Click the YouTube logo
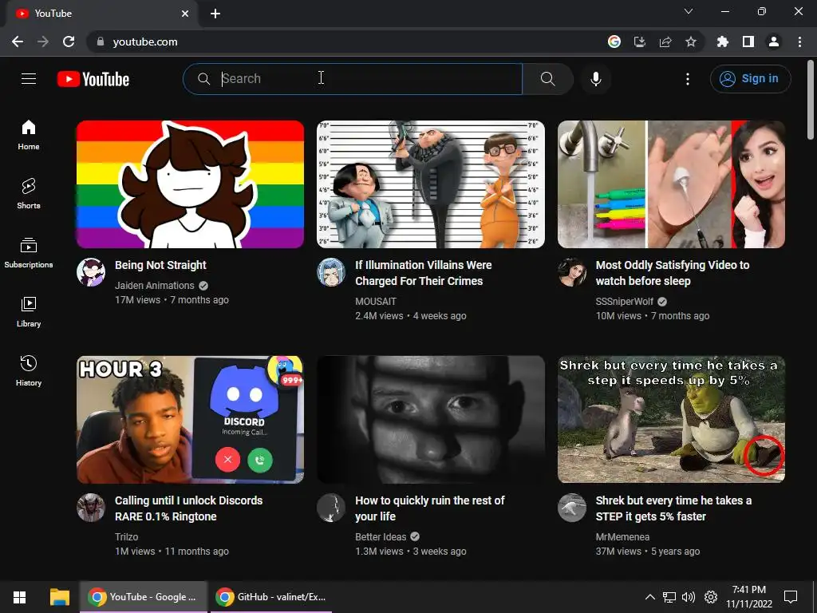Image resolution: width=817 pixels, height=613 pixels. (x=93, y=79)
